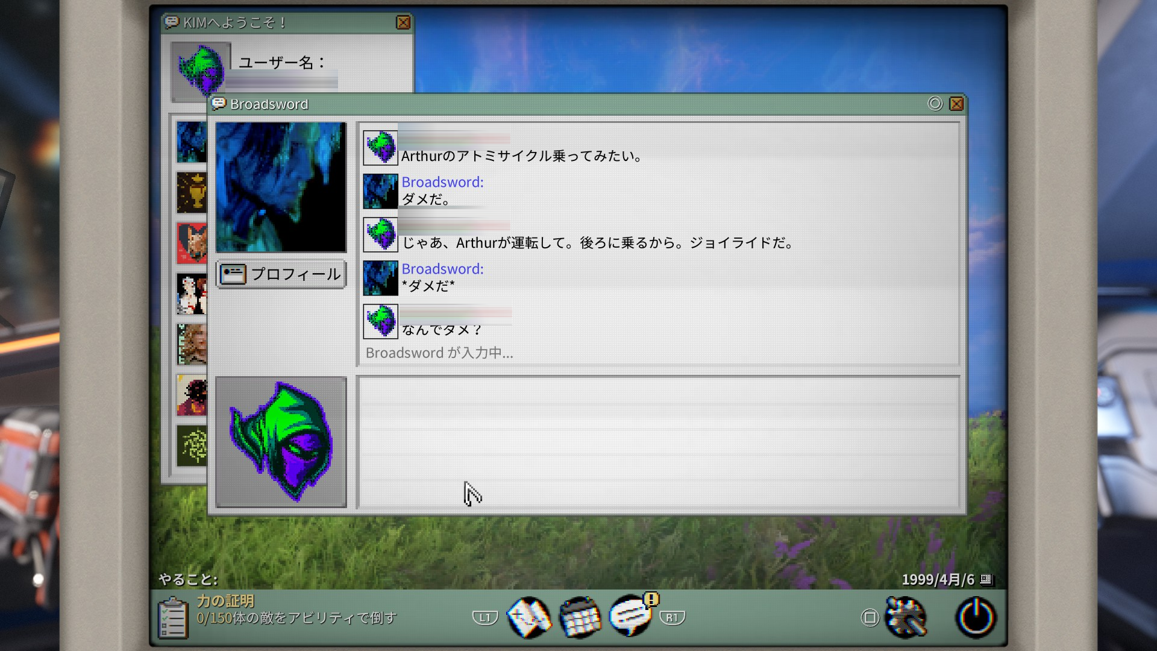Click inside the empty reply input area
Screen dimensions: 1157x651
click(658, 442)
